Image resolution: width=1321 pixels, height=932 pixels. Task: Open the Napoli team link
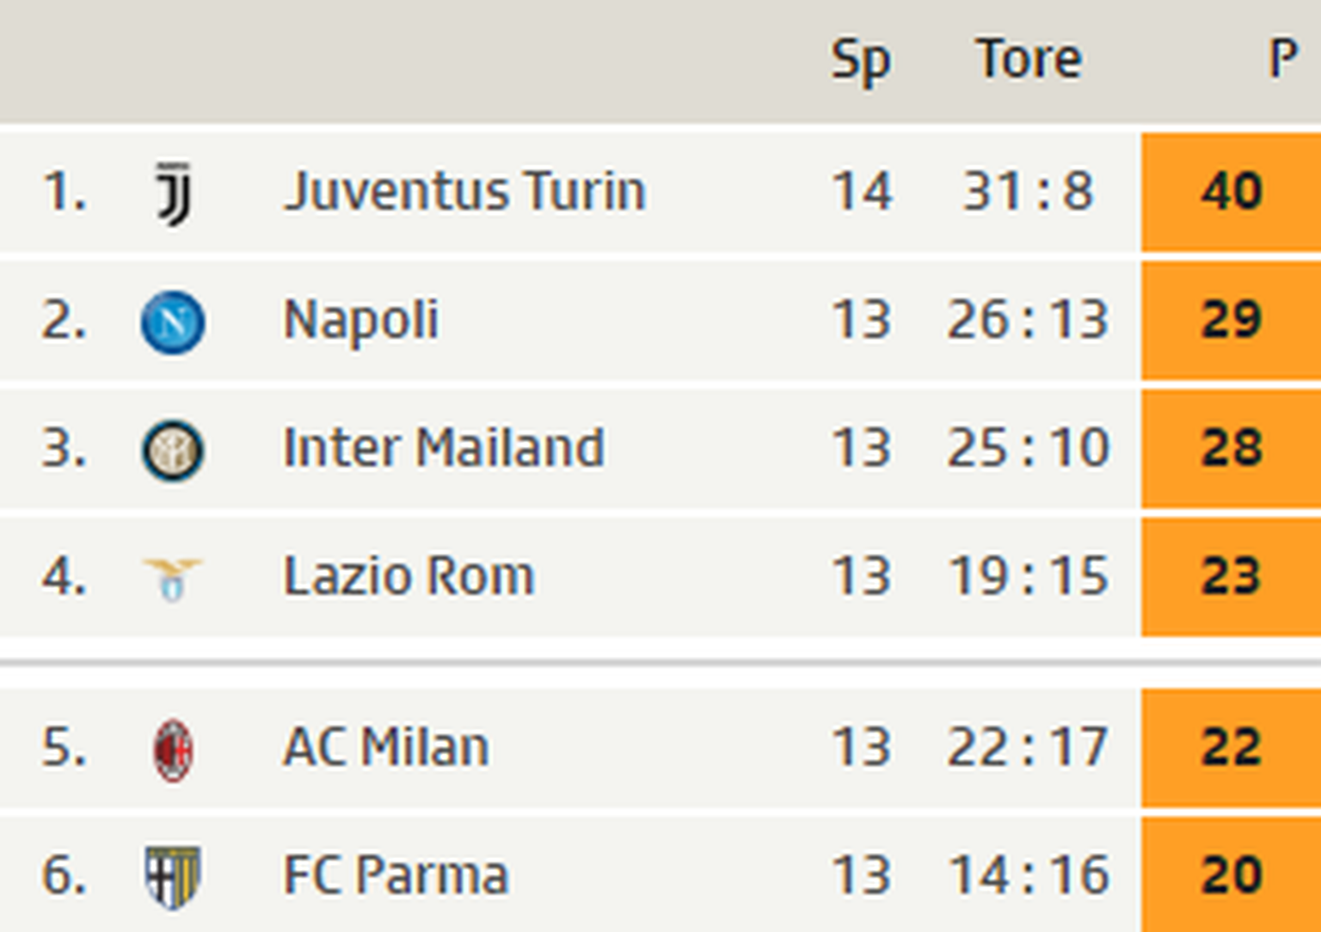[x=361, y=321]
